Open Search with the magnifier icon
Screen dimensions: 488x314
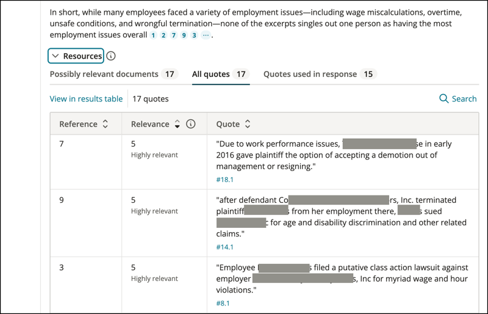point(457,99)
